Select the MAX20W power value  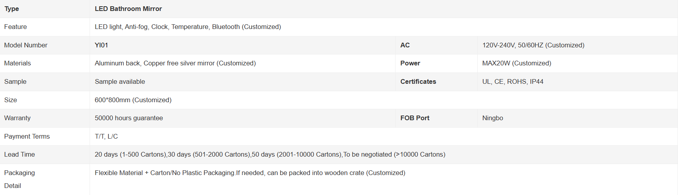point(517,63)
